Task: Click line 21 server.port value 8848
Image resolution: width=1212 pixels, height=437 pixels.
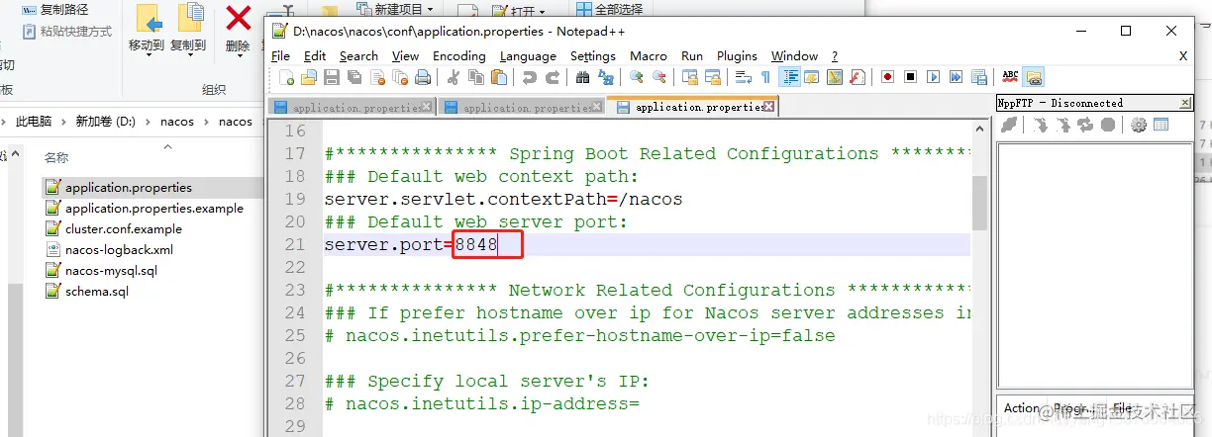Action: 476,244
